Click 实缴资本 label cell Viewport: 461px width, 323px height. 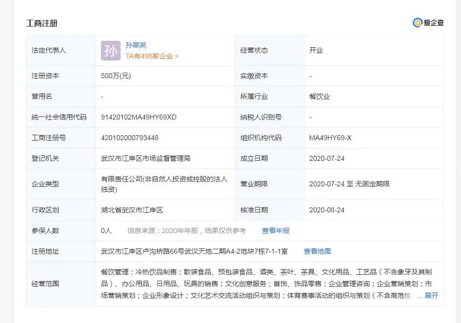(269, 76)
